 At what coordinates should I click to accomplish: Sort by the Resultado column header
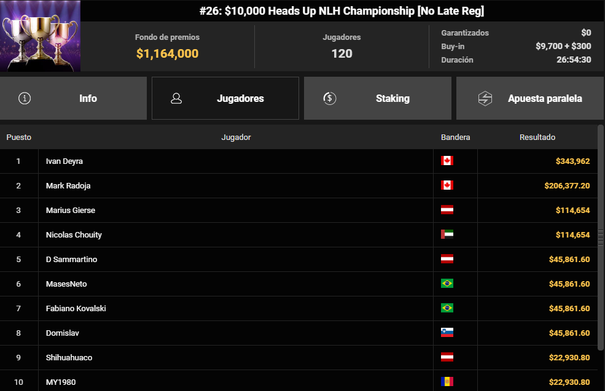point(537,137)
